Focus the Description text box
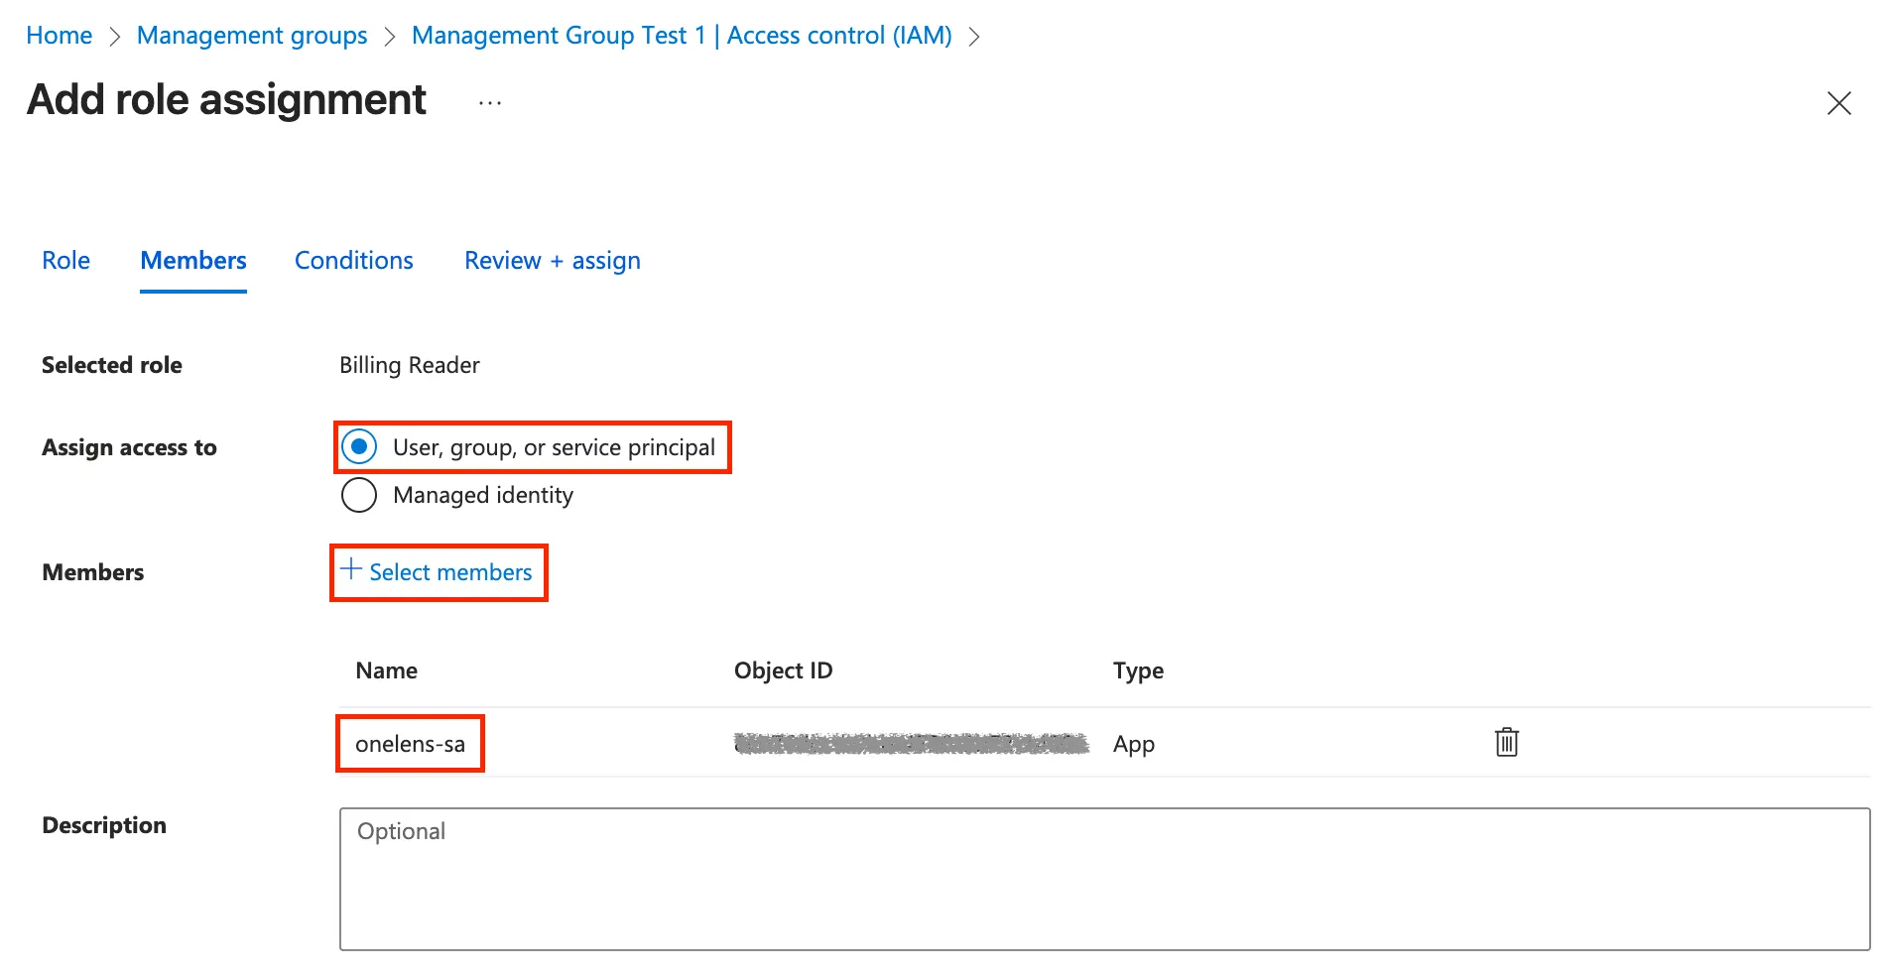The width and height of the screenshot is (1889, 972). pos(1103,879)
